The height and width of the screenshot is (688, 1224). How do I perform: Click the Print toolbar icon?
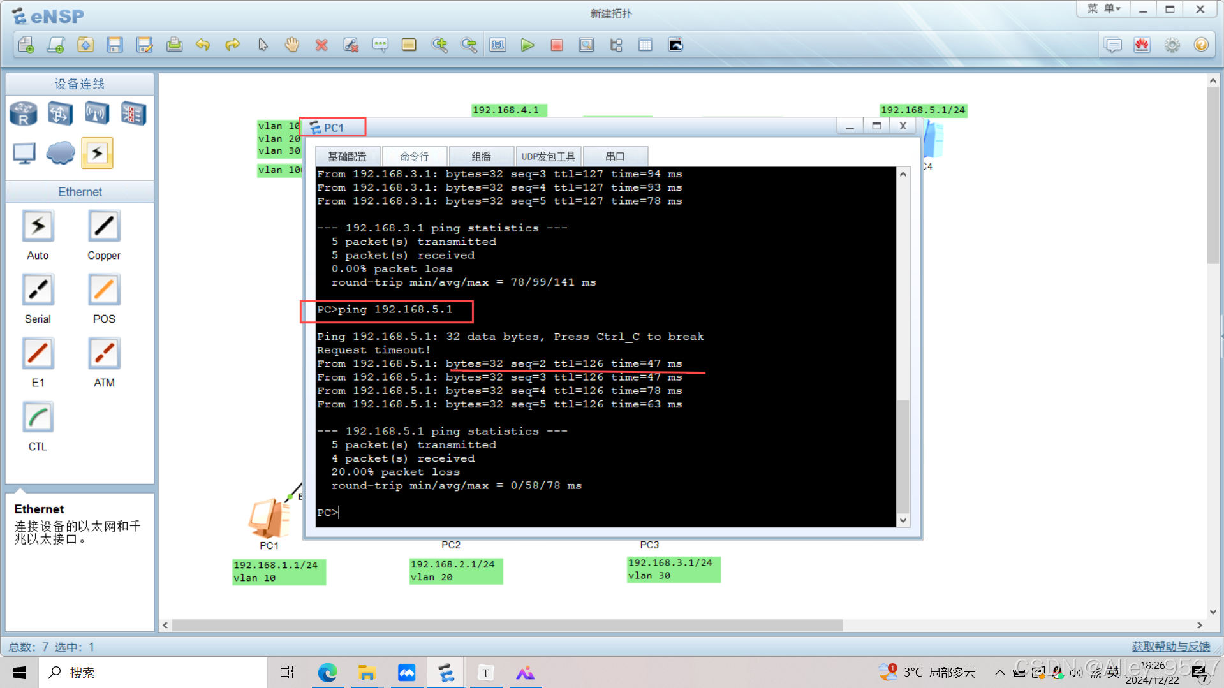click(x=174, y=45)
